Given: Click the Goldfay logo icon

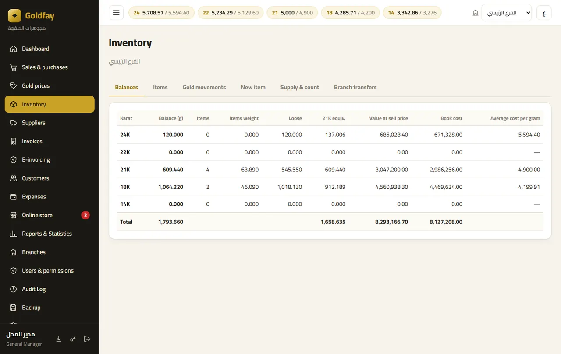Looking at the screenshot, I should pos(14,16).
